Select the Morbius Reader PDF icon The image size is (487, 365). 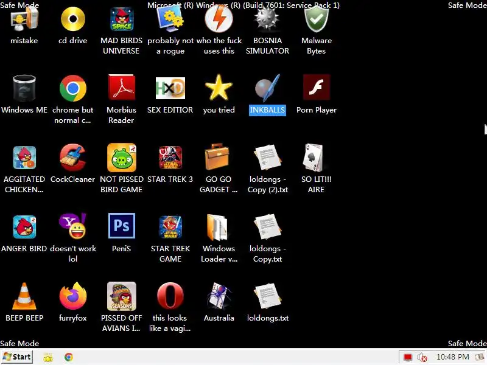(x=121, y=88)
